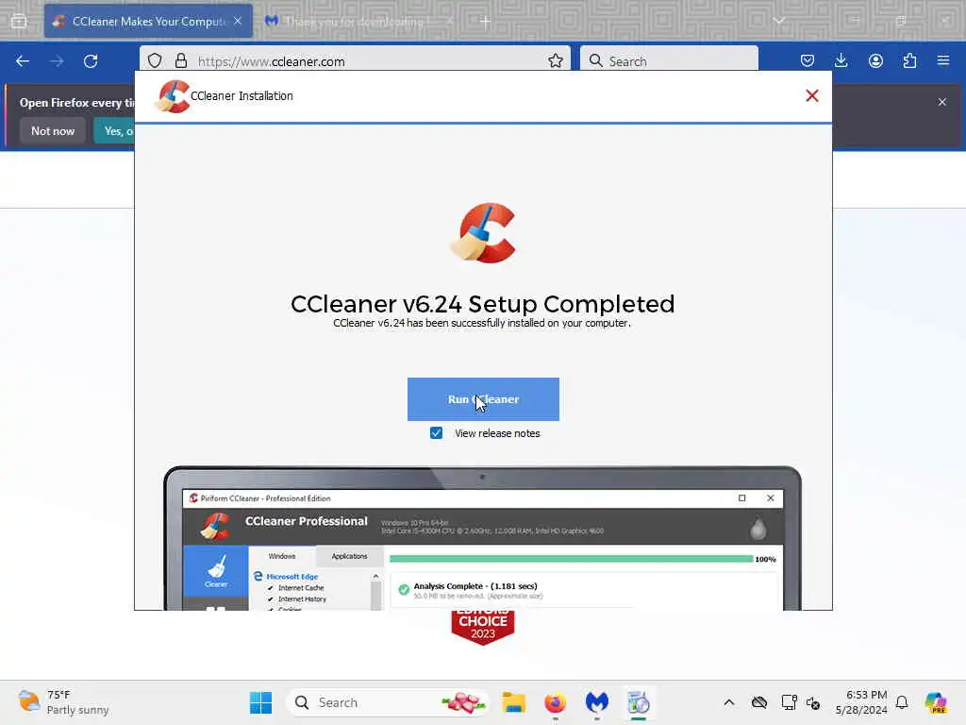This screenshot has width=966, height=725.
Task: Click the taskbar Search field
Action: click(x=388, y=702)
